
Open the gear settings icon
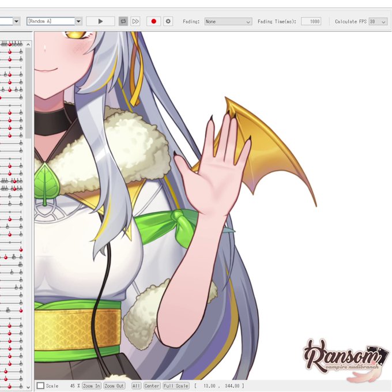coord(168,21)
